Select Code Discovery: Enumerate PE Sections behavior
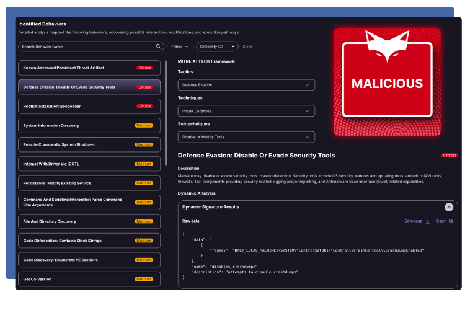Viewport: 465px width, 310px height. (x=89, y=260)
